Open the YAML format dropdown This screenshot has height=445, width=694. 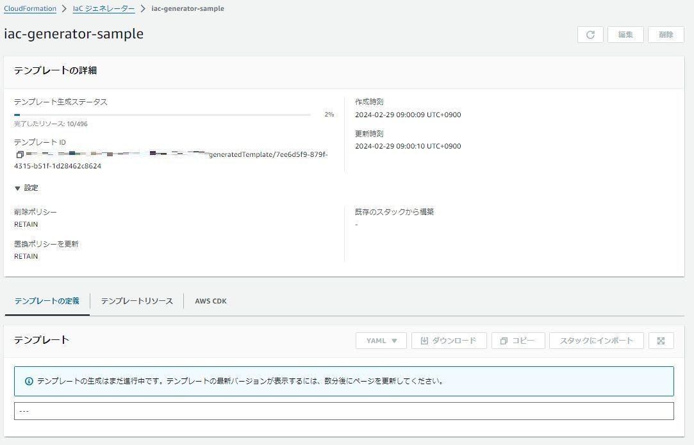tap(381, 340)
